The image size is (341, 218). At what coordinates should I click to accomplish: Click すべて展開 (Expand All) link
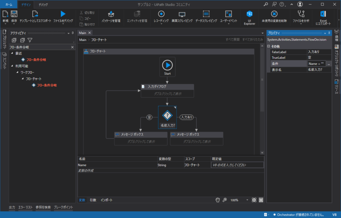click(232, 40)
